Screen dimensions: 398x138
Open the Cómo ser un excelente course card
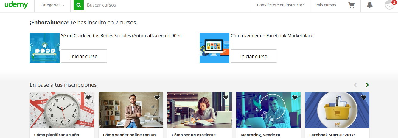pyautogui.click(x=200, y=113)
